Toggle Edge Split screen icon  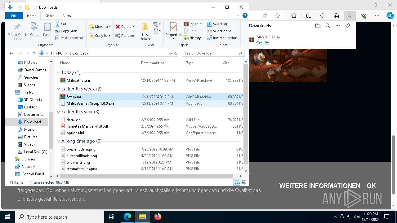[x=309, y=16]
